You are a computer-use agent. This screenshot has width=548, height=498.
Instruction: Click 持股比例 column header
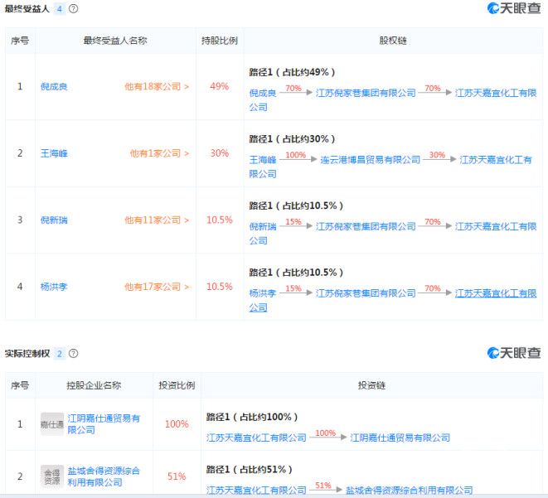(x=220, y=41)
